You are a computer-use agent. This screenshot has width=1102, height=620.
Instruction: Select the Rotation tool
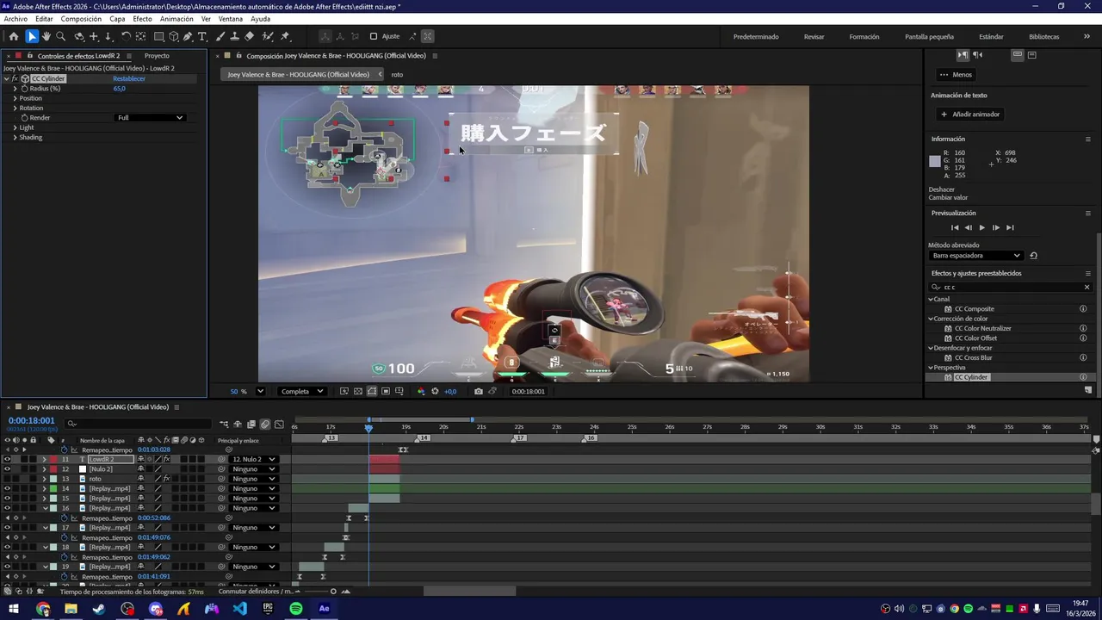point(126,36)
